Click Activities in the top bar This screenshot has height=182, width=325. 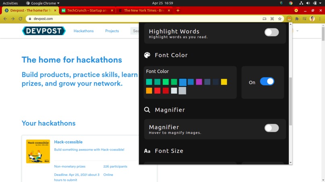(x=10, y=3)
